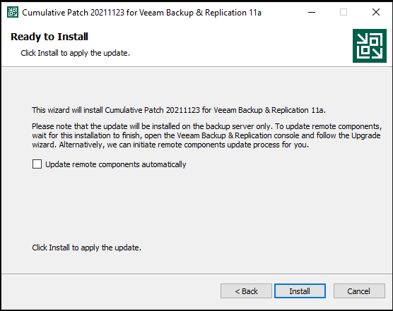This screenshot has height=311, width=393.
Task: Click the 'Please note that the update' line
Action: click(207, 126)
